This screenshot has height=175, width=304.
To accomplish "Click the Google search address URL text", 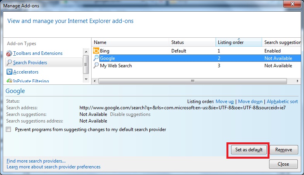I will 182,108.
